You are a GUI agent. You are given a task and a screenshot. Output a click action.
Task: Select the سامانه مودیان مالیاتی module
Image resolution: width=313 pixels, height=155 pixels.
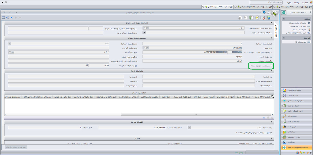click(296, 147)
